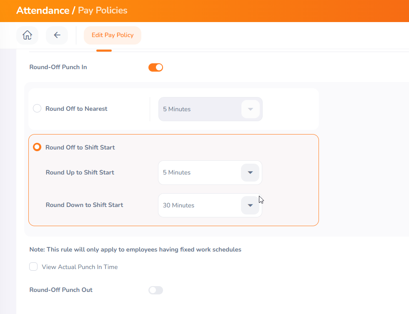Screen dimensions: 409x314
Task: Click the Round Off to Nearest label
Action: 76,109
